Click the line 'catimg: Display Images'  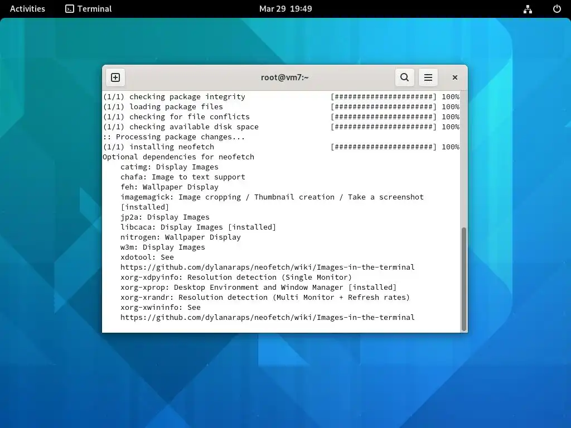pos(170,167)
